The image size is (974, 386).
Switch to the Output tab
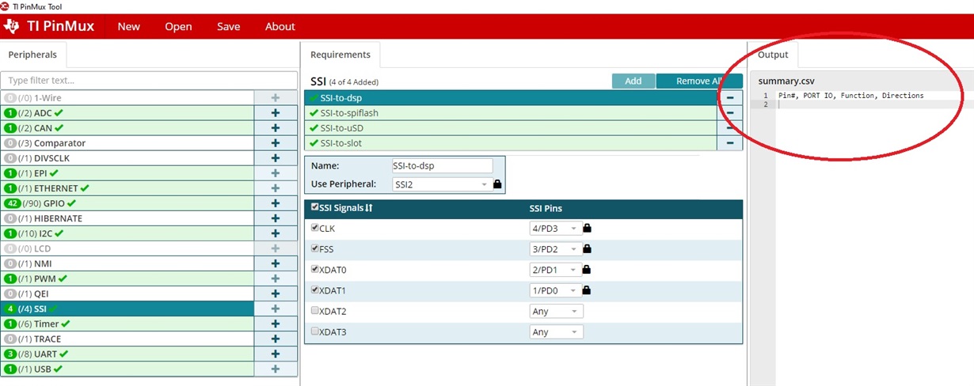[773, 55]
